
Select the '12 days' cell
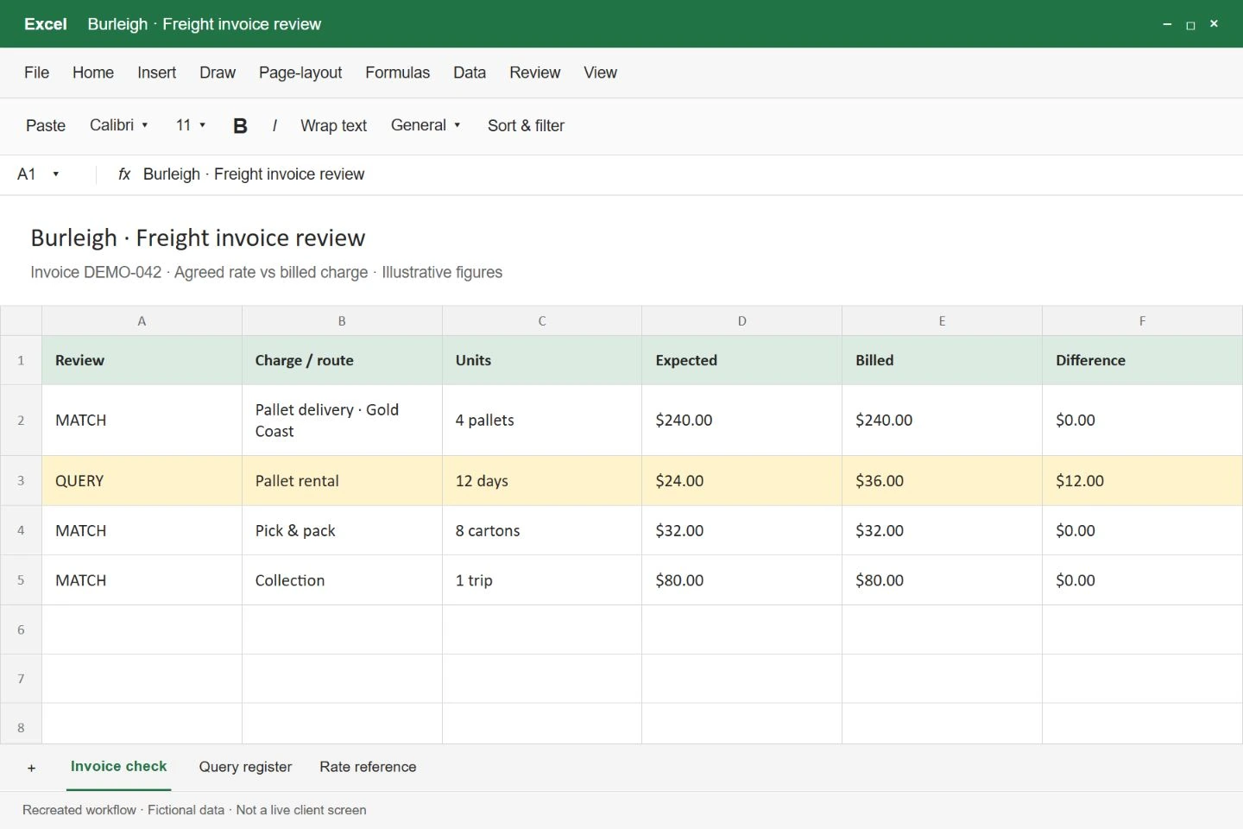pyautogui.click(x=542, y=481)
